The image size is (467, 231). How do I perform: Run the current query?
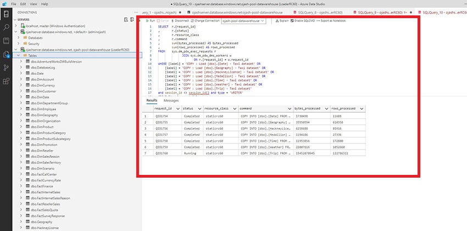coord(151,21)
